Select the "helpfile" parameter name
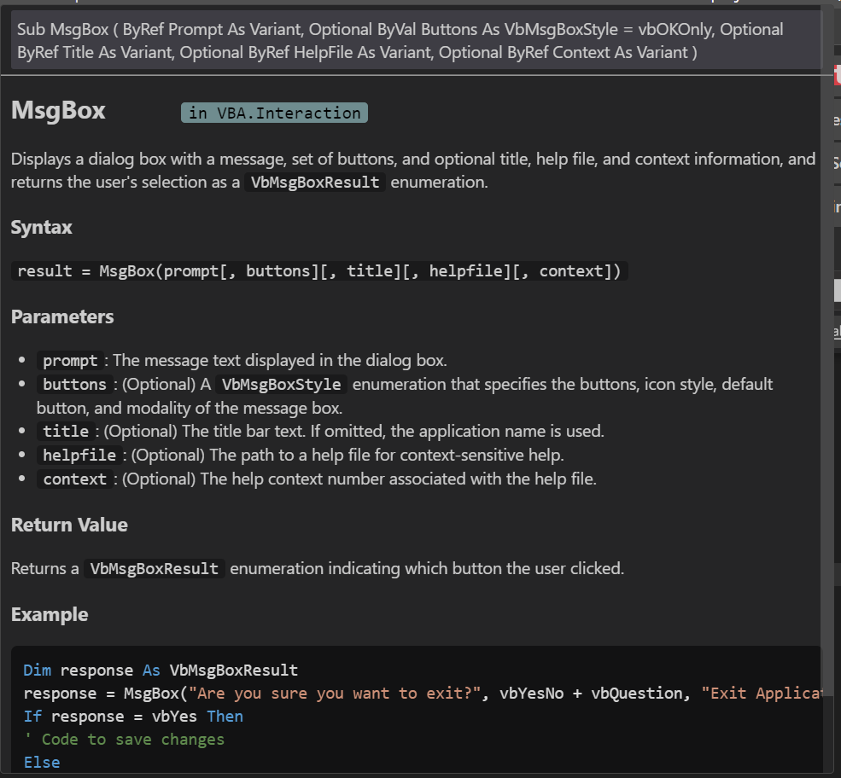This screenshot has height=778, width=841. point(79,455)
